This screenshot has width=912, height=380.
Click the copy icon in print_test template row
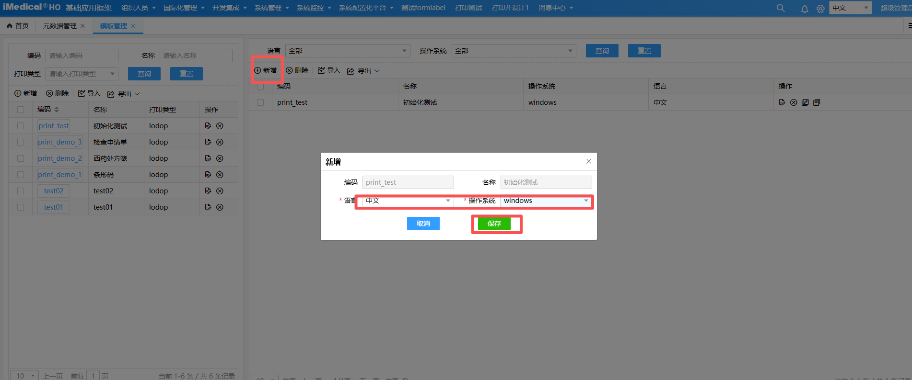point(817,102)
